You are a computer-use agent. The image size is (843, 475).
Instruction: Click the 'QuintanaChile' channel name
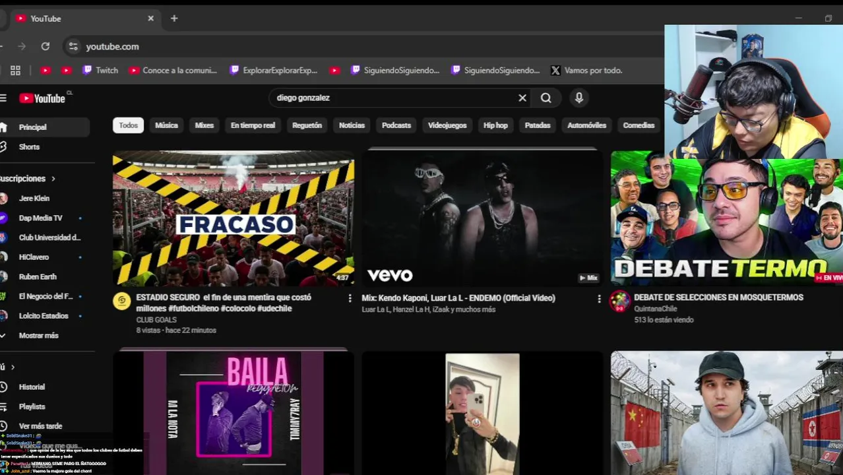(656, 309)
